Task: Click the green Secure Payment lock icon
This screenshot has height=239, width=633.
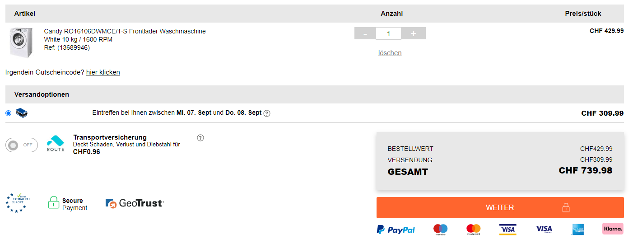Action: point(54,203)
